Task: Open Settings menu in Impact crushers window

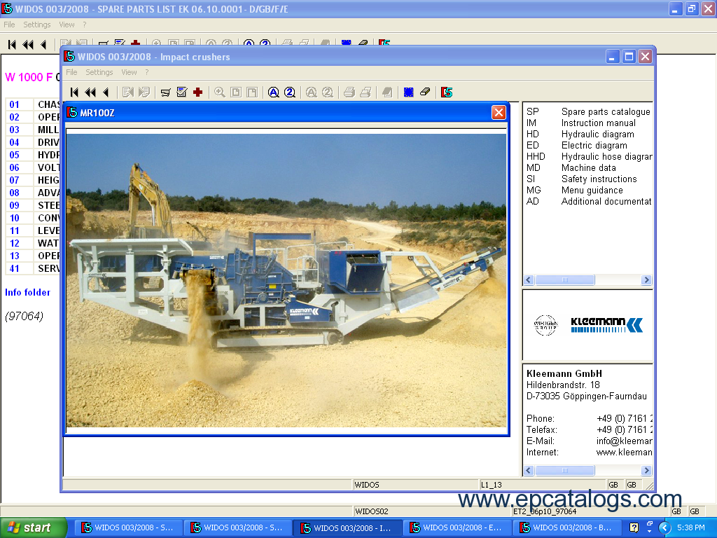Action: (99, 72)
